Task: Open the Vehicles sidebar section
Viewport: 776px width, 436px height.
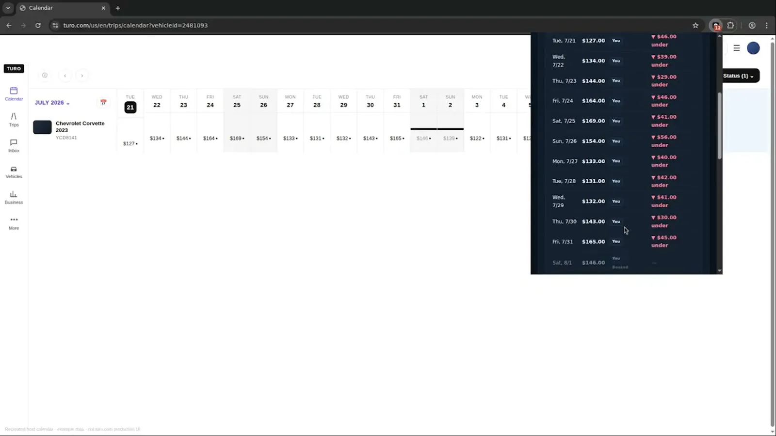Action: (14, 172)
